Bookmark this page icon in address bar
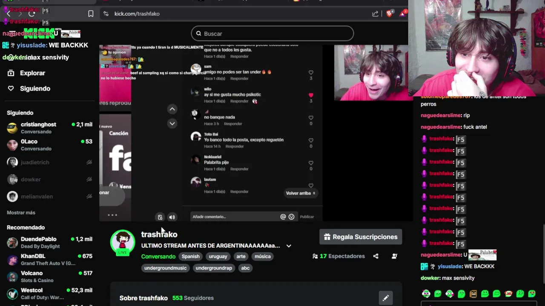 coord(91,14)
